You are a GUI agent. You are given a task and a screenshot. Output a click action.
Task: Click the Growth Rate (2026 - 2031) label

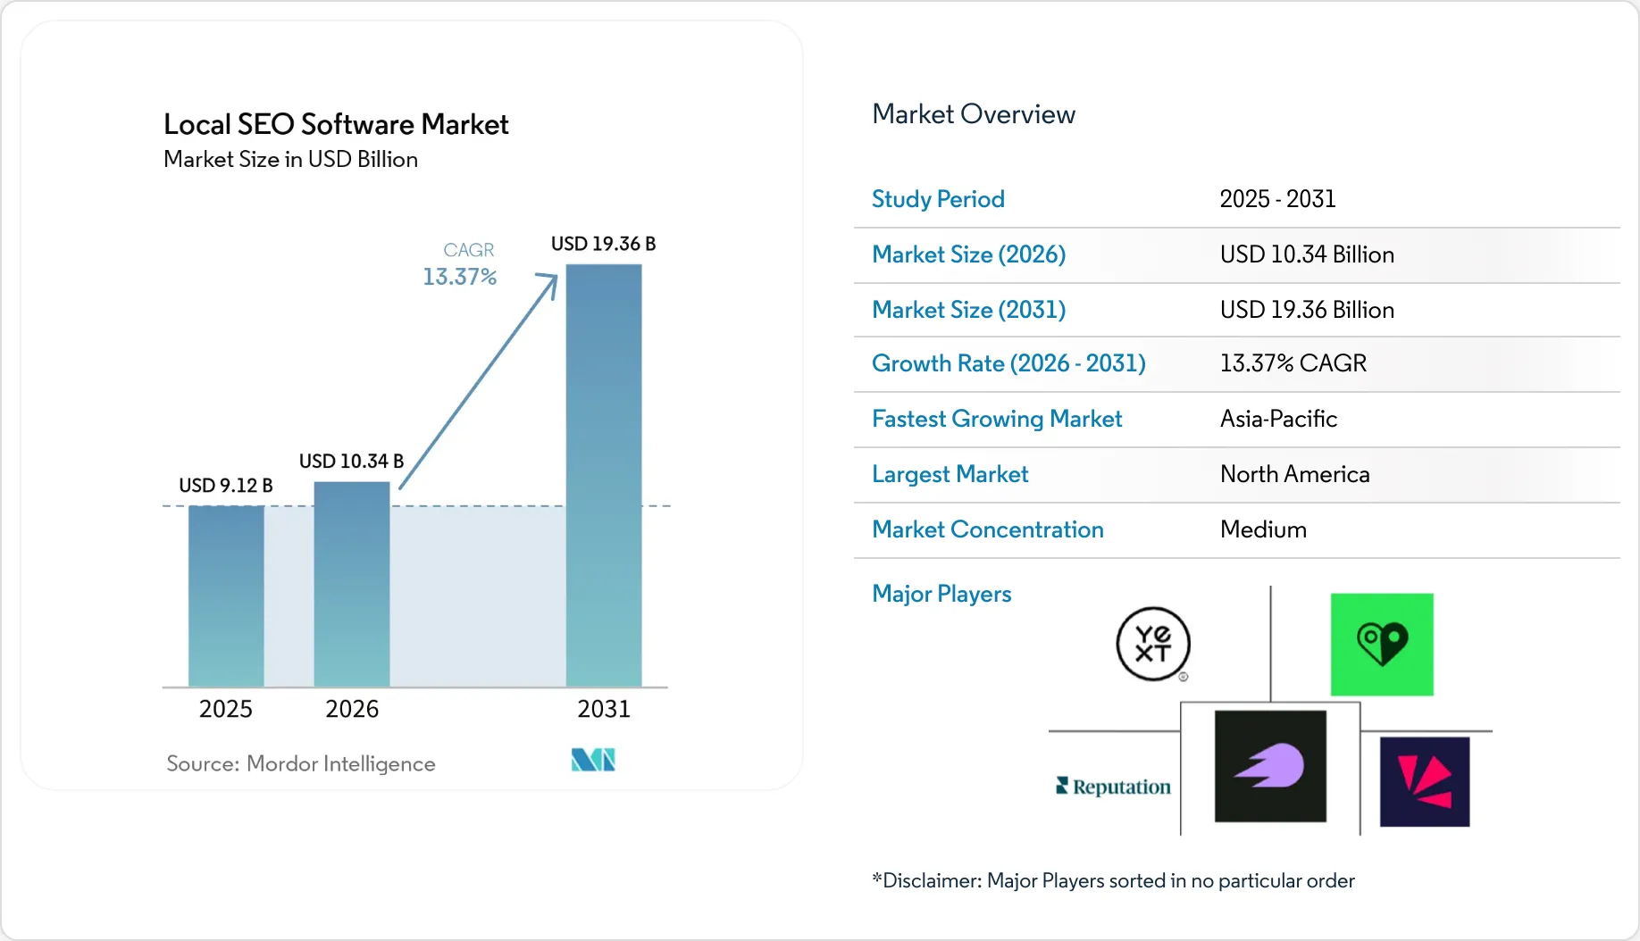1008,363
